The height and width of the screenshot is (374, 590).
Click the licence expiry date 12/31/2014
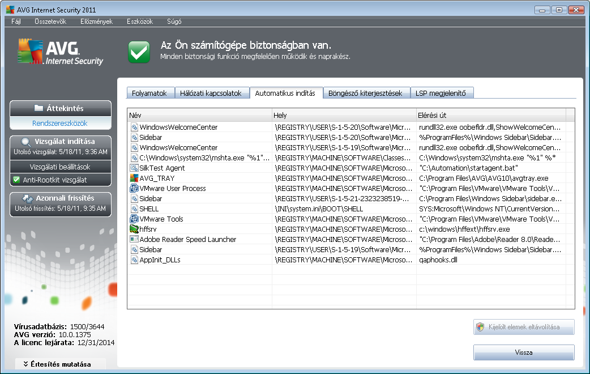pos(96,343)
